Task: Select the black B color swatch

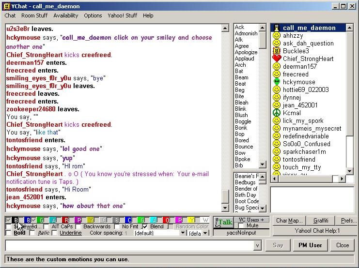Action: [x=16, y=220]
